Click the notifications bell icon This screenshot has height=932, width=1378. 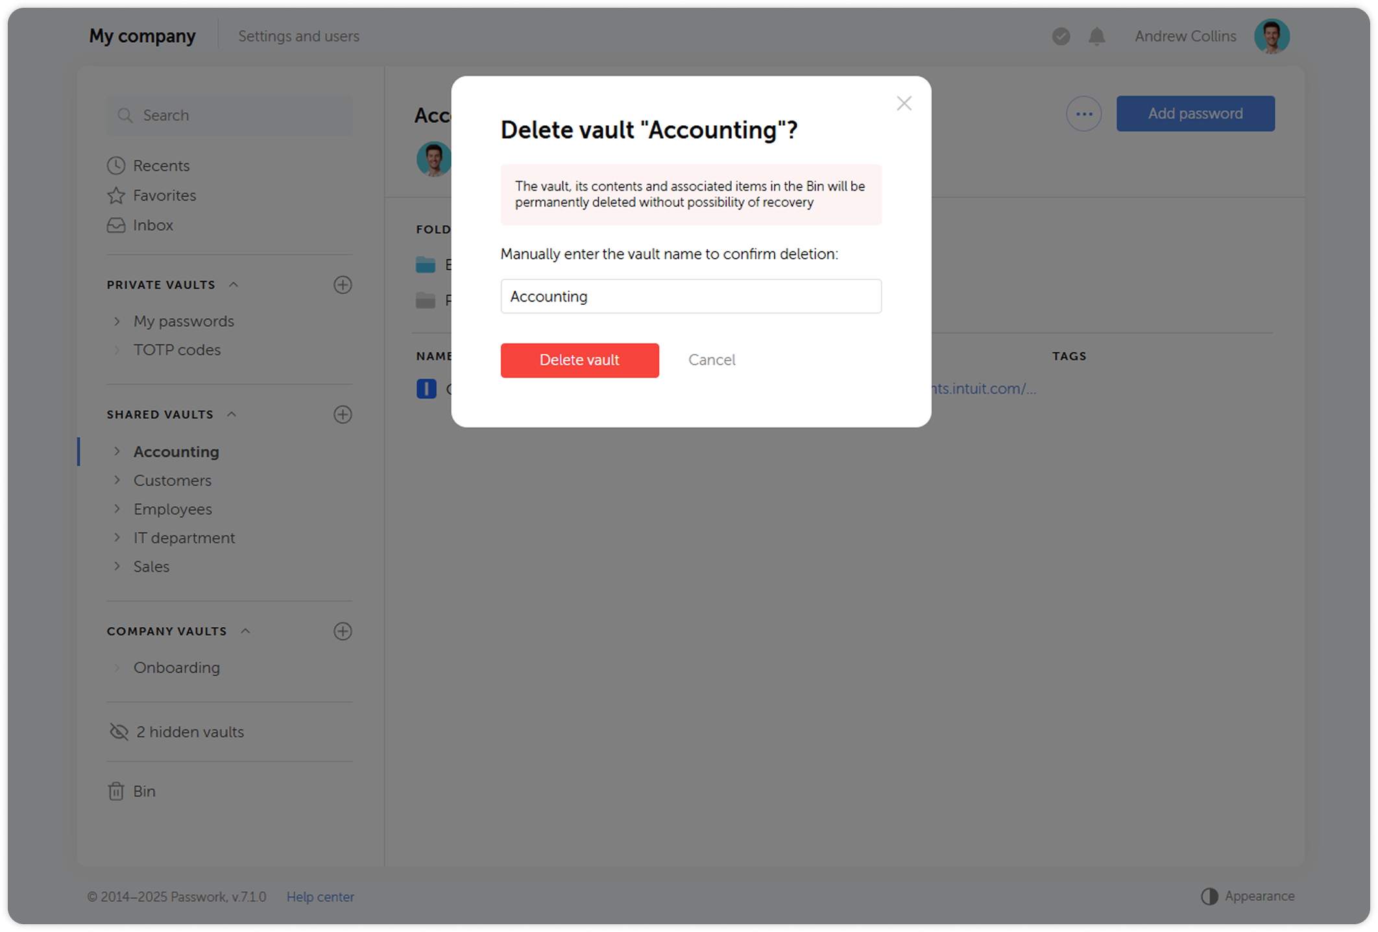point(1096,36)
